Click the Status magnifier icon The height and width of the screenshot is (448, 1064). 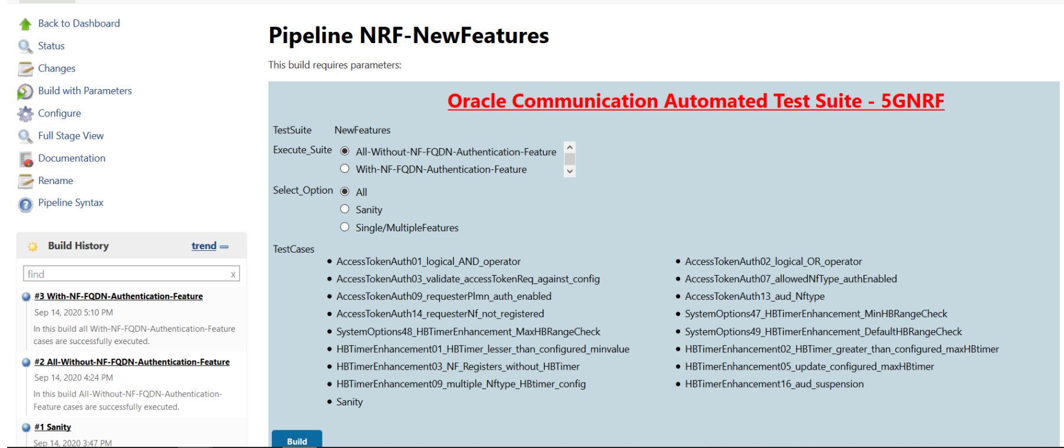point(25,46)
